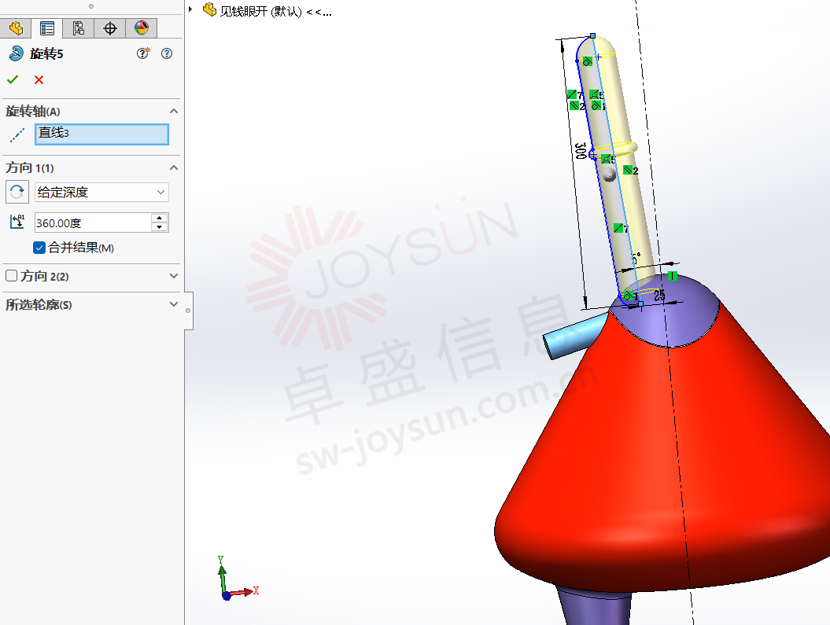Enable the 方向 2 checkbox

(x=12, y=276)
